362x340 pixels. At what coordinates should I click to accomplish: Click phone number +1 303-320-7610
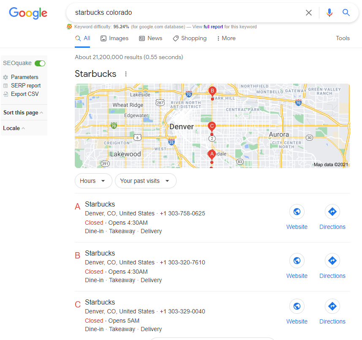[x=182, y=262]
